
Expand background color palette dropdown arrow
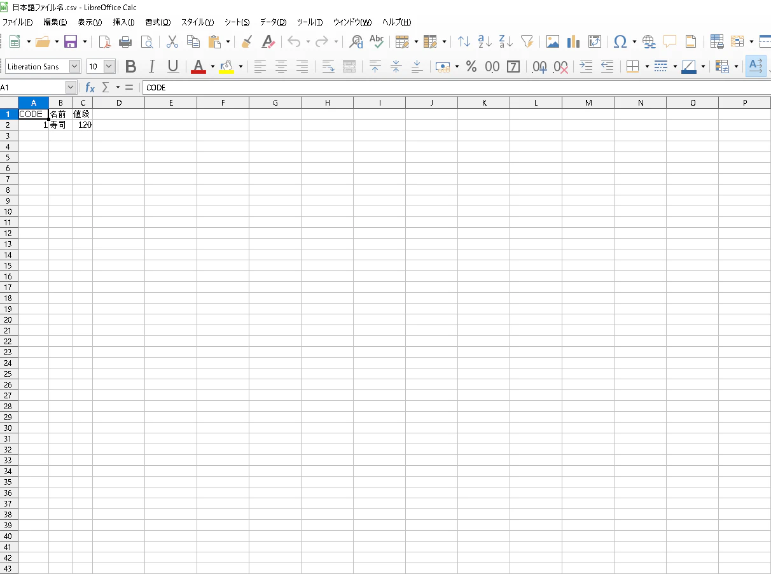pos(240,66)
